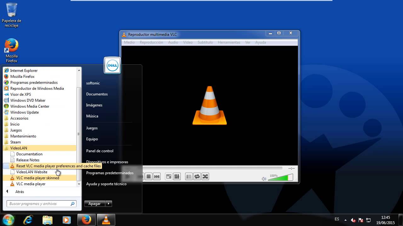Expand the Juegos folder in program list
Viewport: 403px width, 226px height.
click(x=40, y=130)
